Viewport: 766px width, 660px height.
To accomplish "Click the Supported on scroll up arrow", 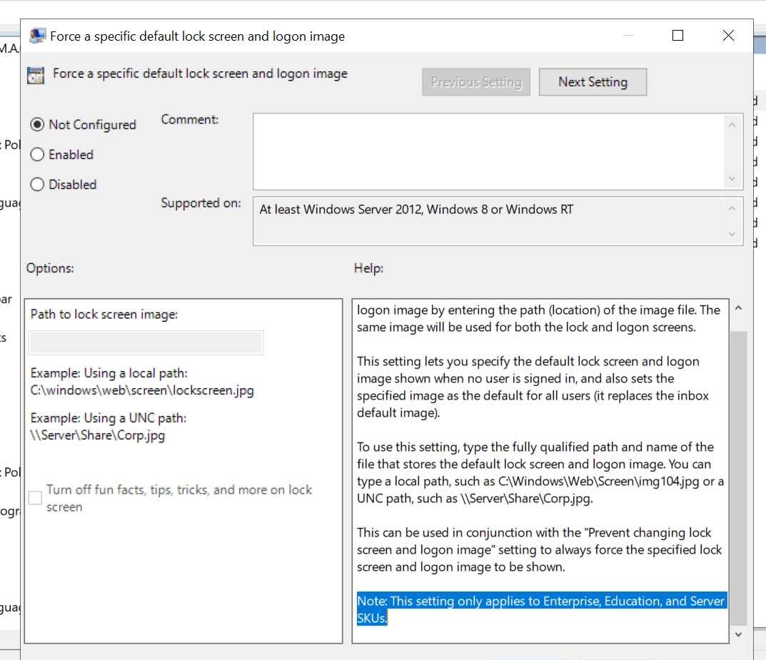I will pos(732,208).
